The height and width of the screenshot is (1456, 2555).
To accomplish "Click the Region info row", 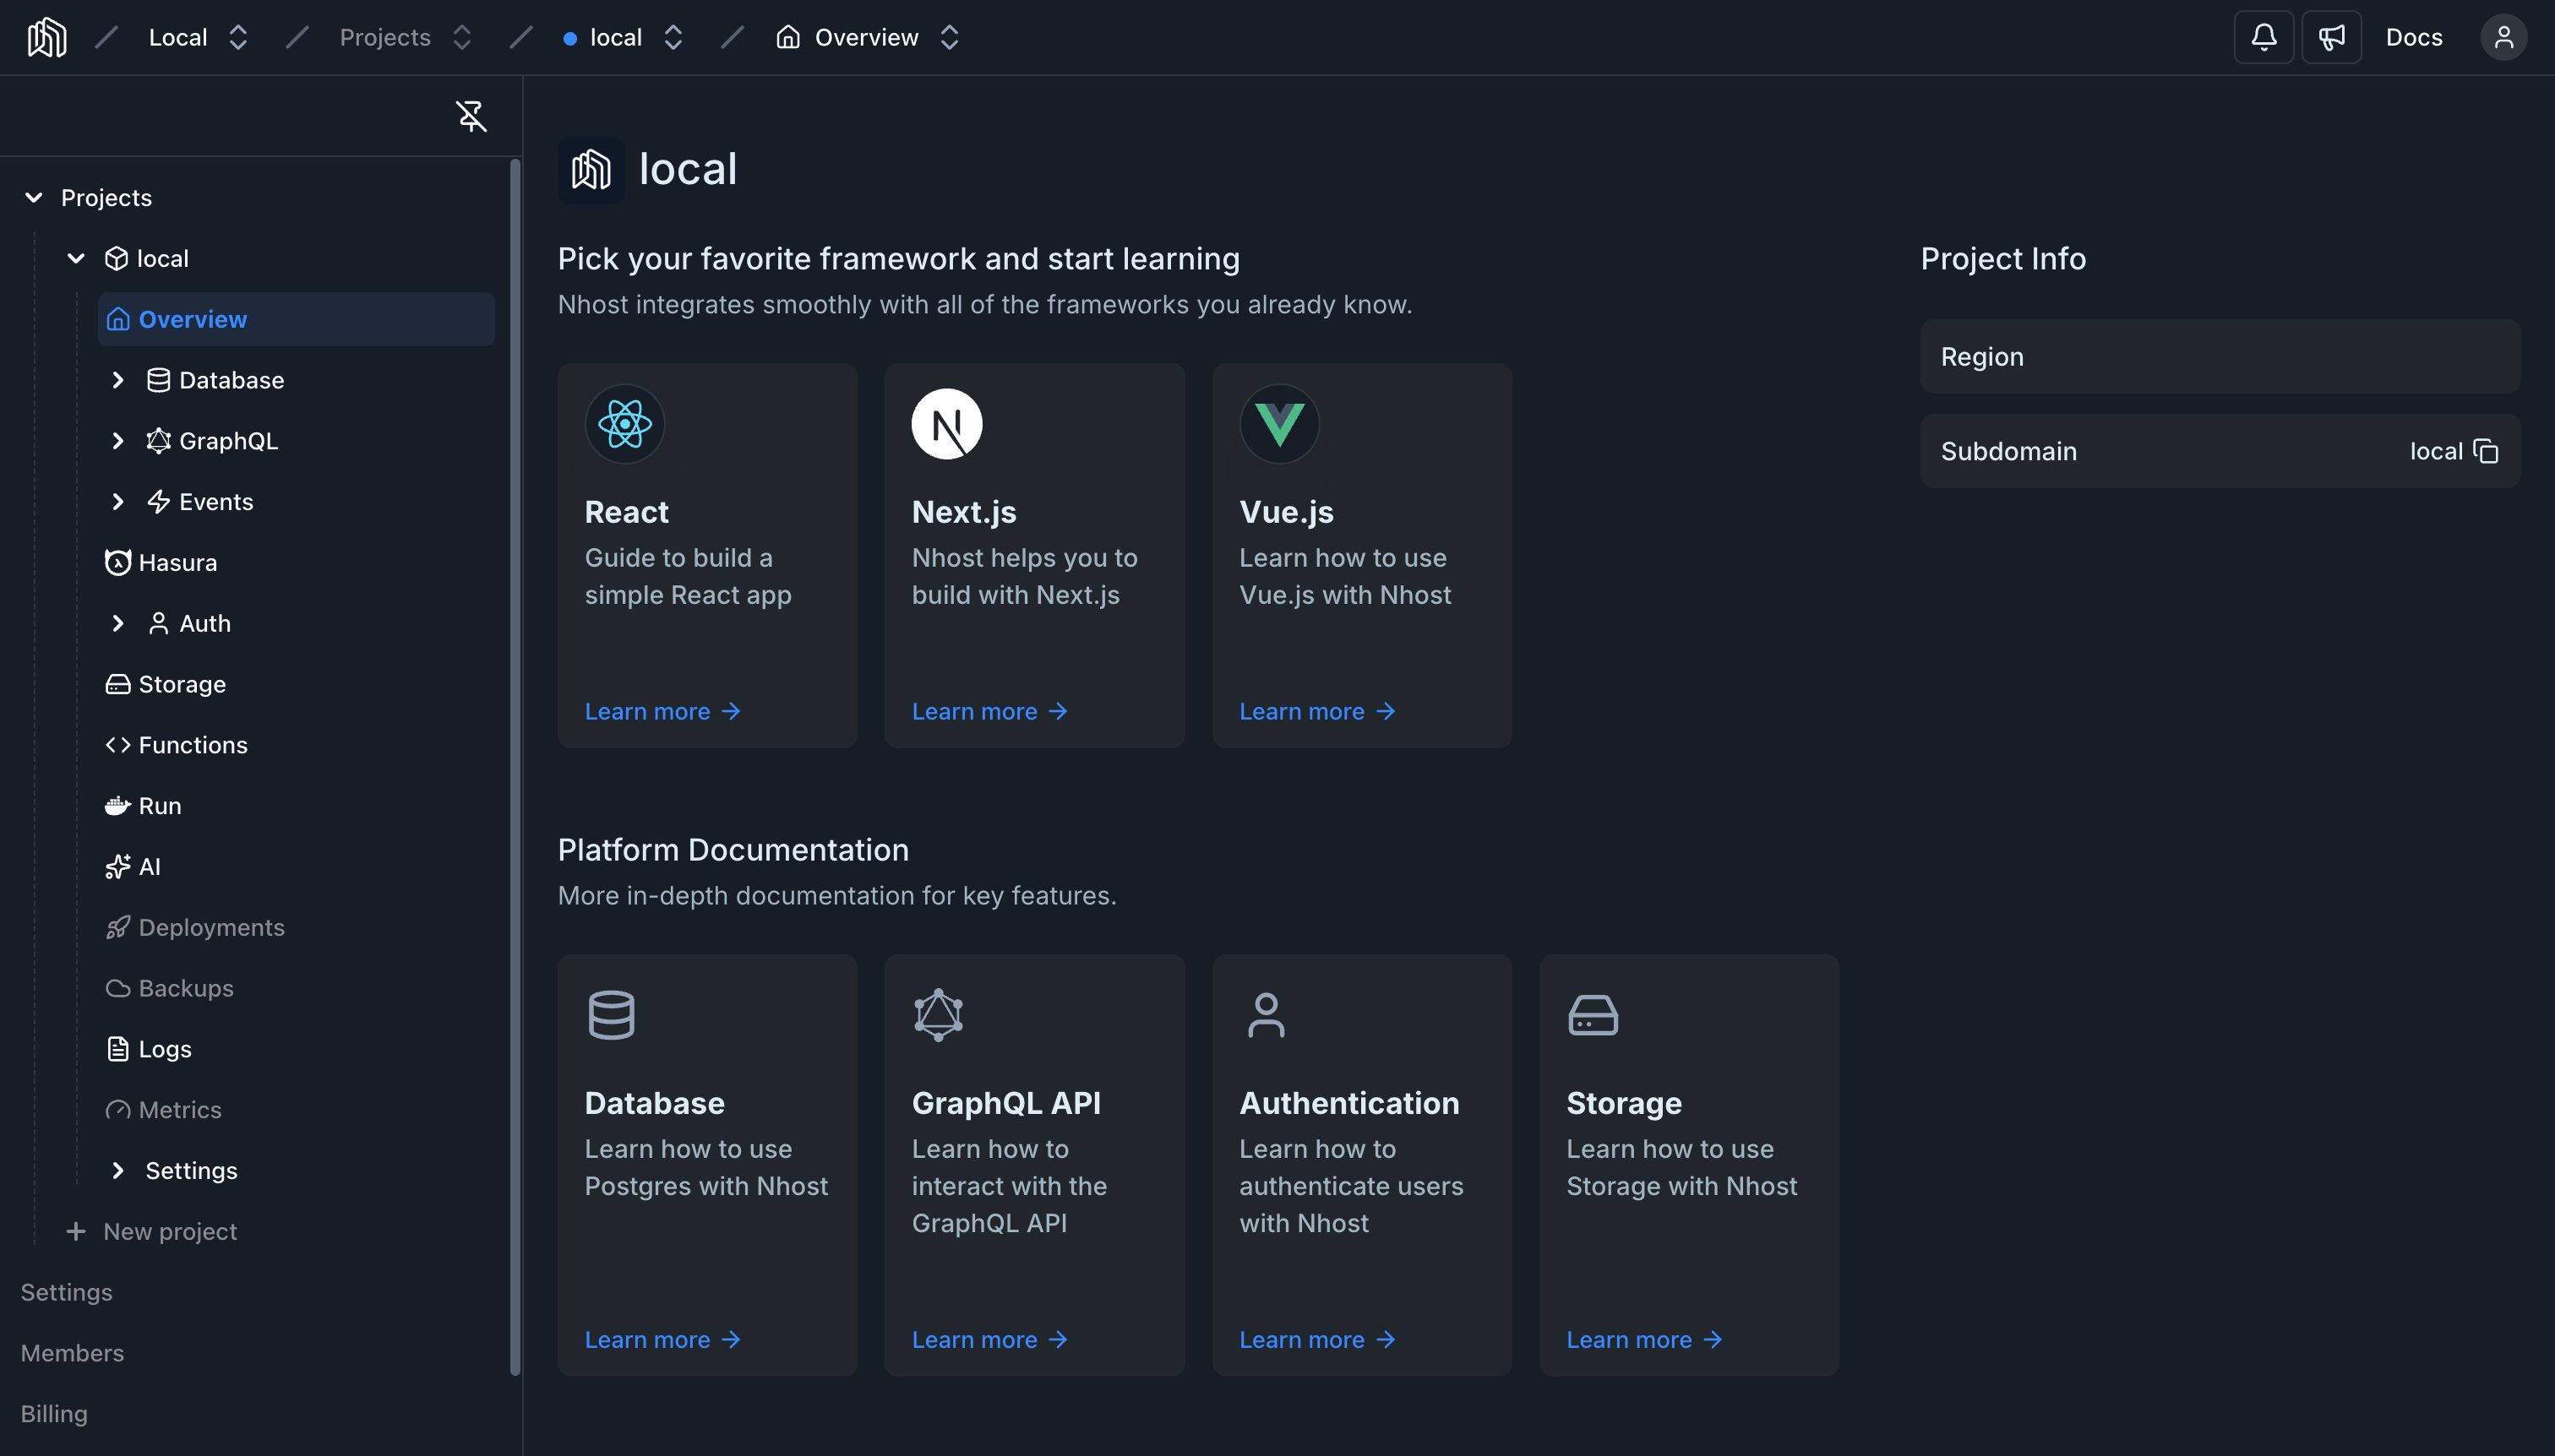I will (x=2220, y=357).
